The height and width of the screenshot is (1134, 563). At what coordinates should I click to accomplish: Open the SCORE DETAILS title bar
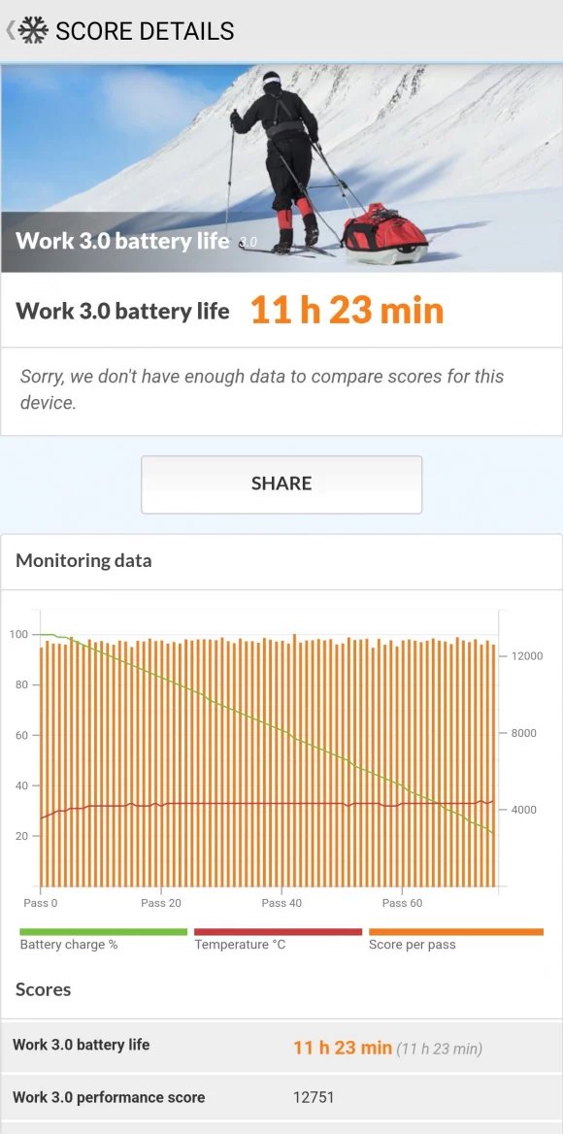146,30
